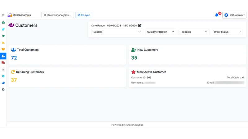248x139 pixels.
Task: Click the blurred Username value
Action: 150,82
